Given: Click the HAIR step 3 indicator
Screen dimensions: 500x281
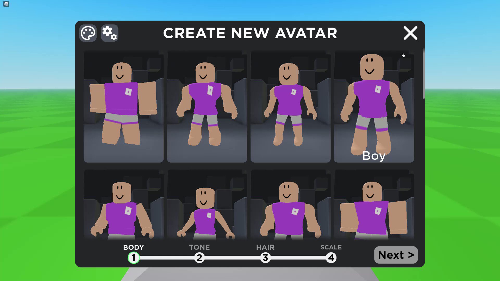Looking at the screenshot, I should click(265, 258).
